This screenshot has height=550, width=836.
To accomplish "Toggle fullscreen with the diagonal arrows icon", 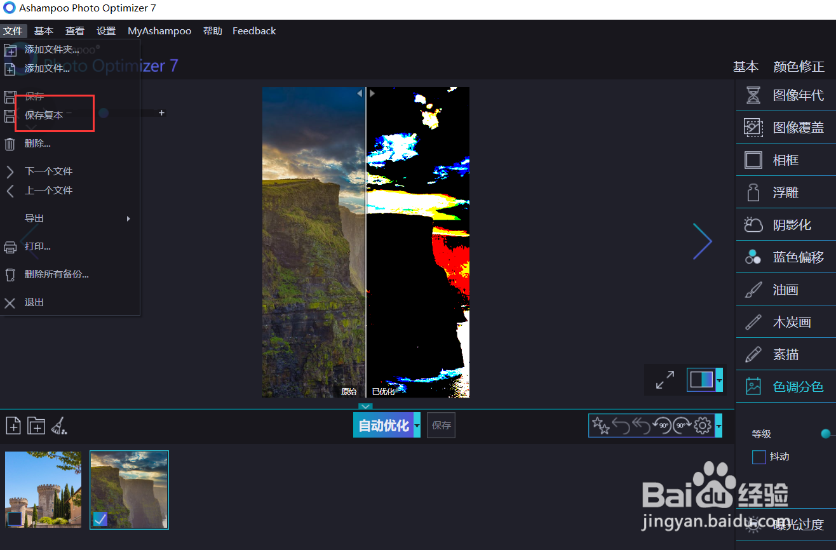I will pos(664,380).
